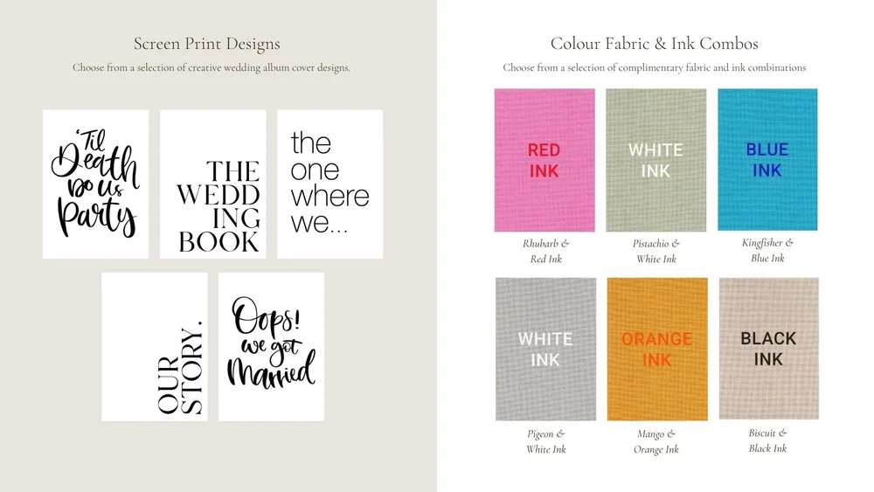Select the 'Til Death Do Us Party design

[x=95, y=184]
